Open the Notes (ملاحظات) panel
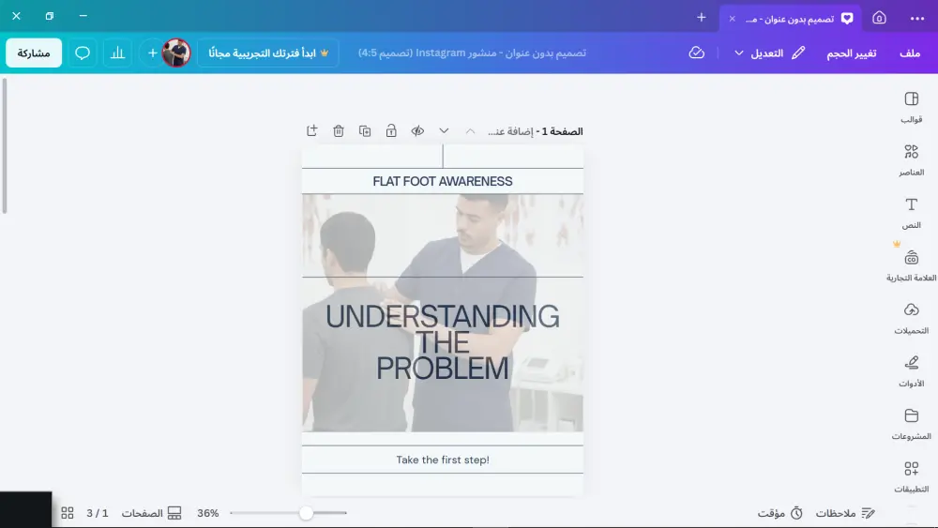The image size is (938, 528). 845,513
